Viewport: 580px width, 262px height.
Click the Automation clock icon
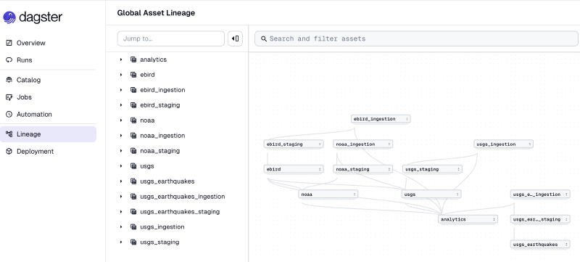click(x=9, y=115)
